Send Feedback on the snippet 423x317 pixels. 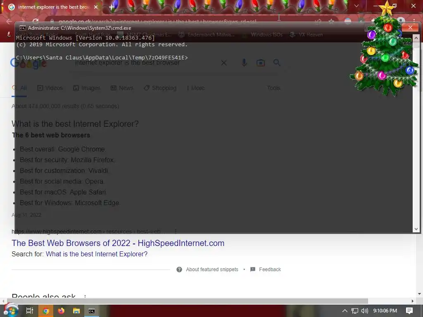click(x=270, y=270)
